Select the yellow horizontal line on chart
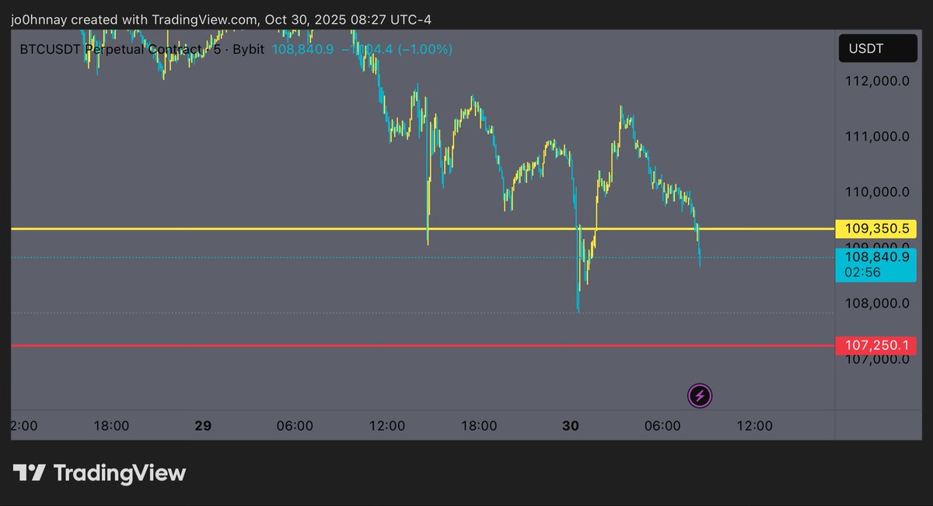Screen dimensions: 933x506 click(x=233, y=229)
